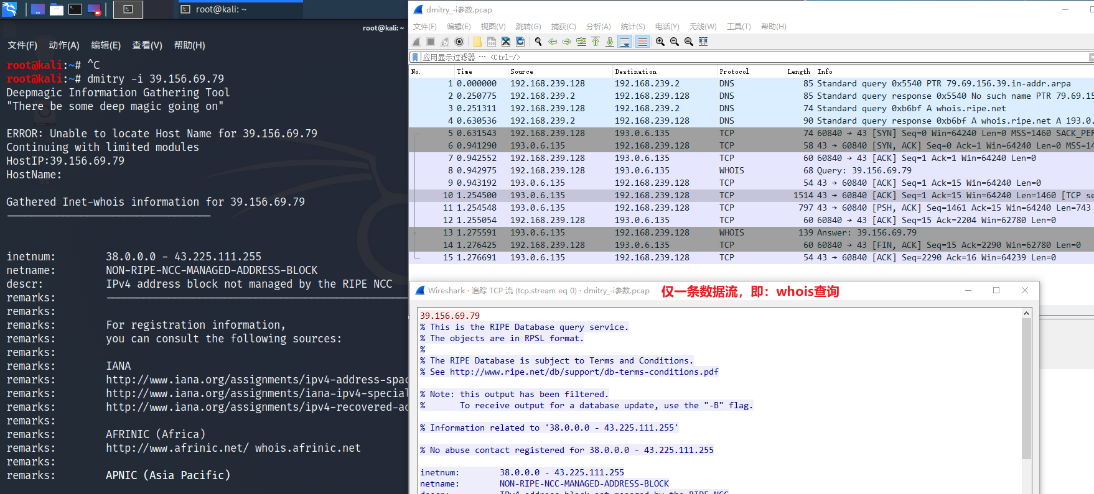Click the display filter bookmark icon
Screen dimensions: 1094x494
click(x=415, y=57)
